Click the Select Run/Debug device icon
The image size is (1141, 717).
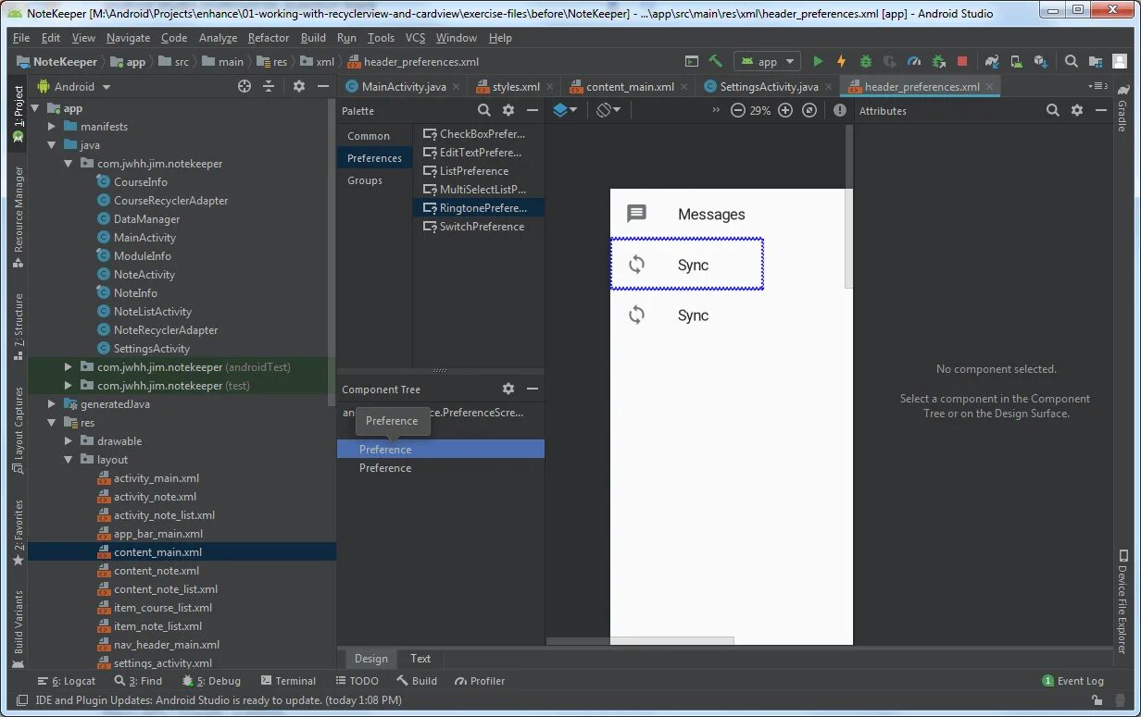click(691, 61)
